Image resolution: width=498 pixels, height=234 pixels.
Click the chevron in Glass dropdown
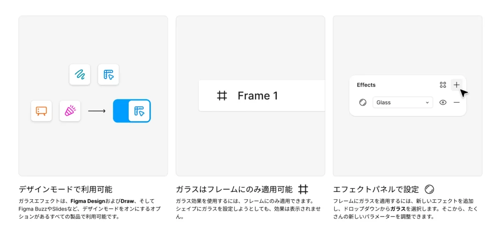click(427, 102)
